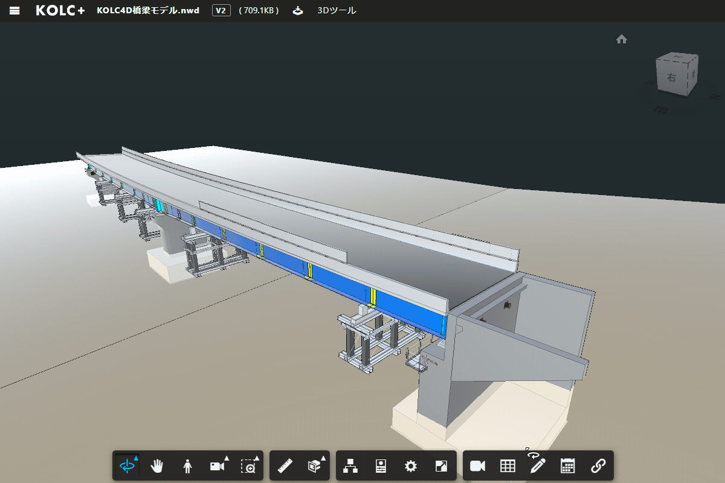This screenshot has height=483, width=725.
Task: Select the orbit rotation tool
Action: click(x=127, y=465)
